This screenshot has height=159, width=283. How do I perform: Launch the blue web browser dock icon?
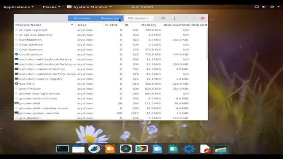tap(94, 149)
